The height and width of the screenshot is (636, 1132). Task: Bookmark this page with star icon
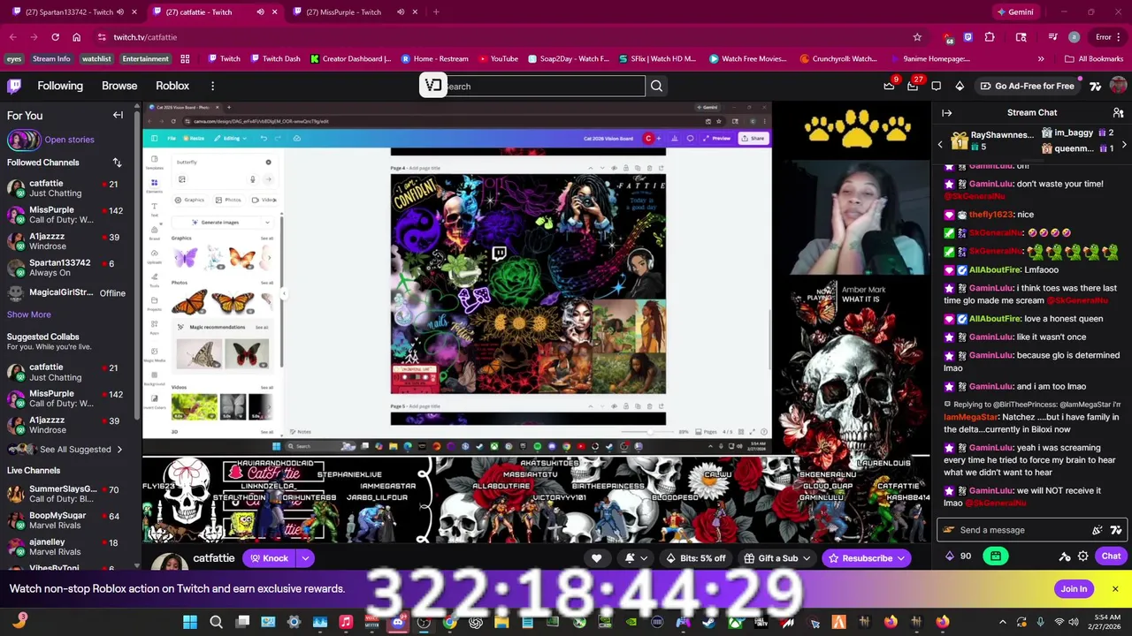[x=917, y=37]
